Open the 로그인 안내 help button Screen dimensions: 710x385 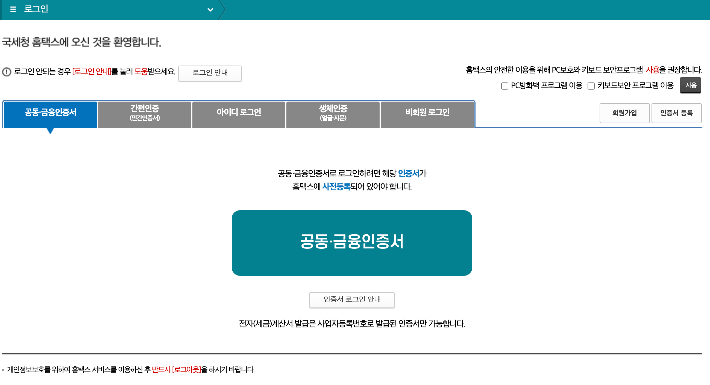[x=210, y=73]
